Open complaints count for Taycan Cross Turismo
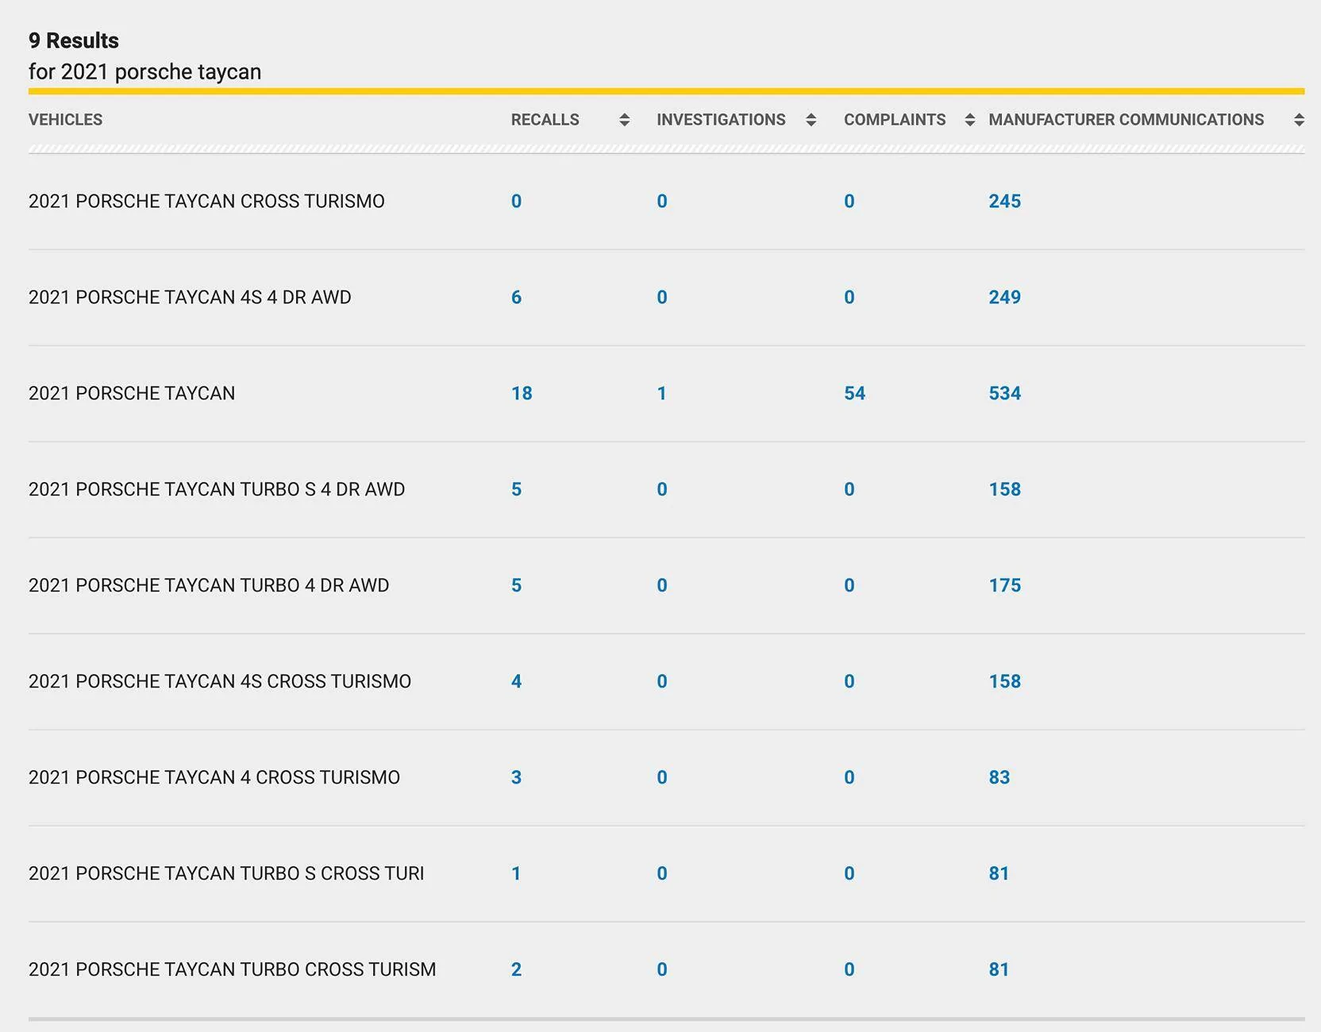The image size is (1321, 1032). click(849, 202)
